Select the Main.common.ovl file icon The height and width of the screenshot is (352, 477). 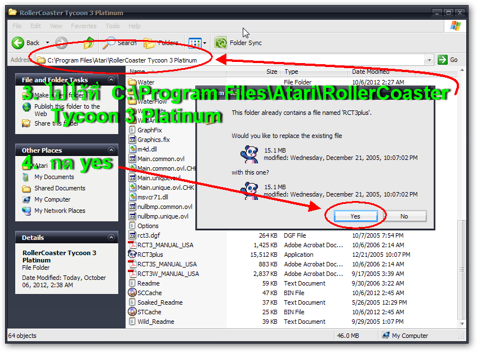[x=132, y=159]
